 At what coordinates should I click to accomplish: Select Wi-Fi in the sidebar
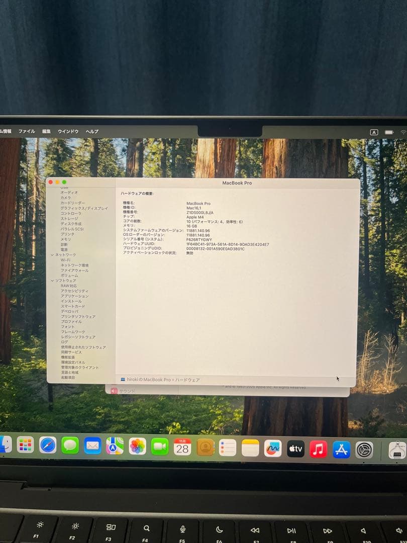(x=65, y=260)
